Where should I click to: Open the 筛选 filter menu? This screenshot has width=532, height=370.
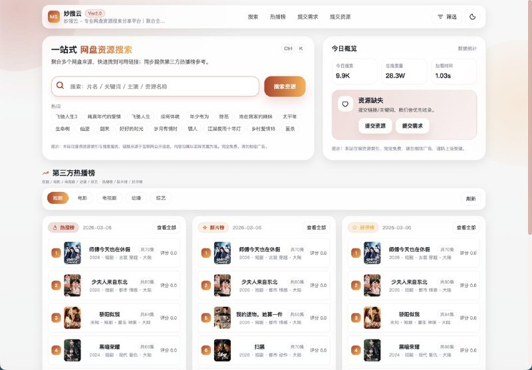[x=446, y=17]
